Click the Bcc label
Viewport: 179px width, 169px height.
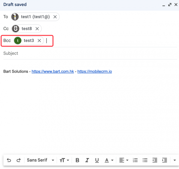pyautogui.click(x=7, y=40)
